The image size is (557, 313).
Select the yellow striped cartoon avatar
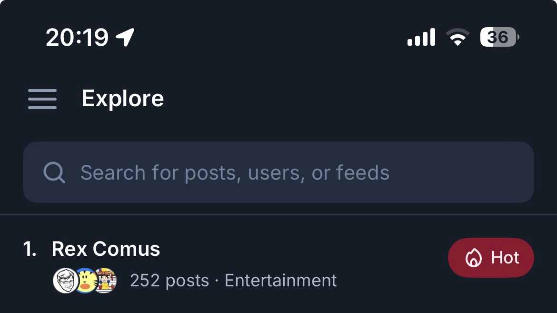[86, 280]
